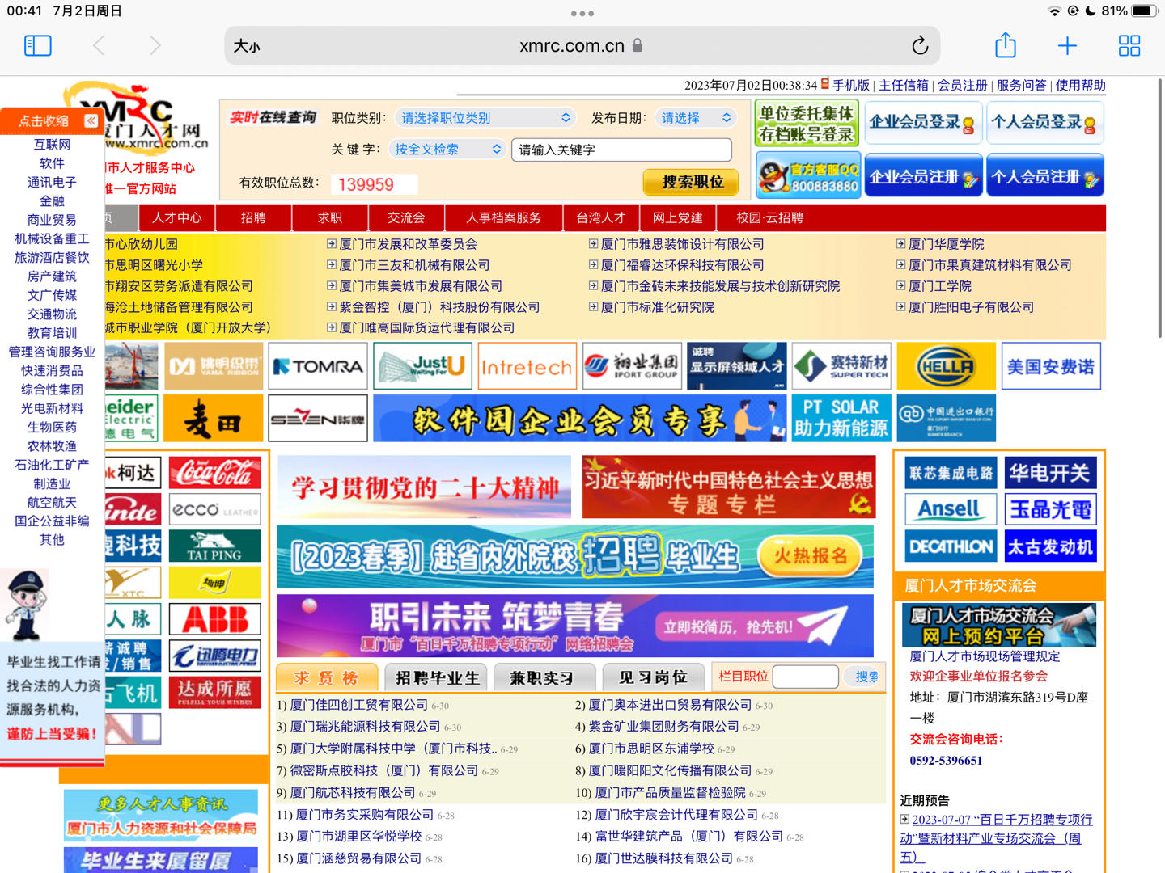This screenshot has width=1165, height=873.
Task: Show tab overview grid icon
Action: [x=1129, y=46]
